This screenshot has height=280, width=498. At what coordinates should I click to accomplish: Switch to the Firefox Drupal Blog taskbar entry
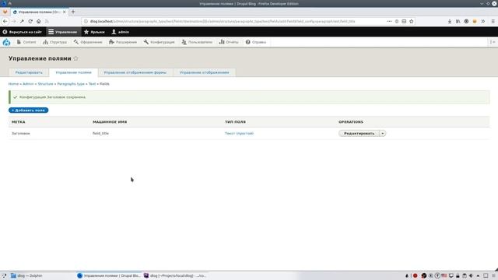109,275
